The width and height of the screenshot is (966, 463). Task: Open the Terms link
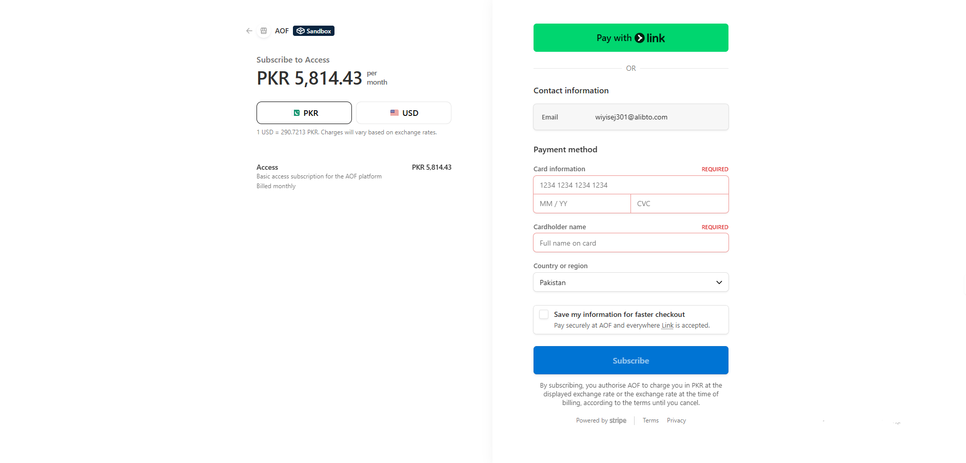650,420
